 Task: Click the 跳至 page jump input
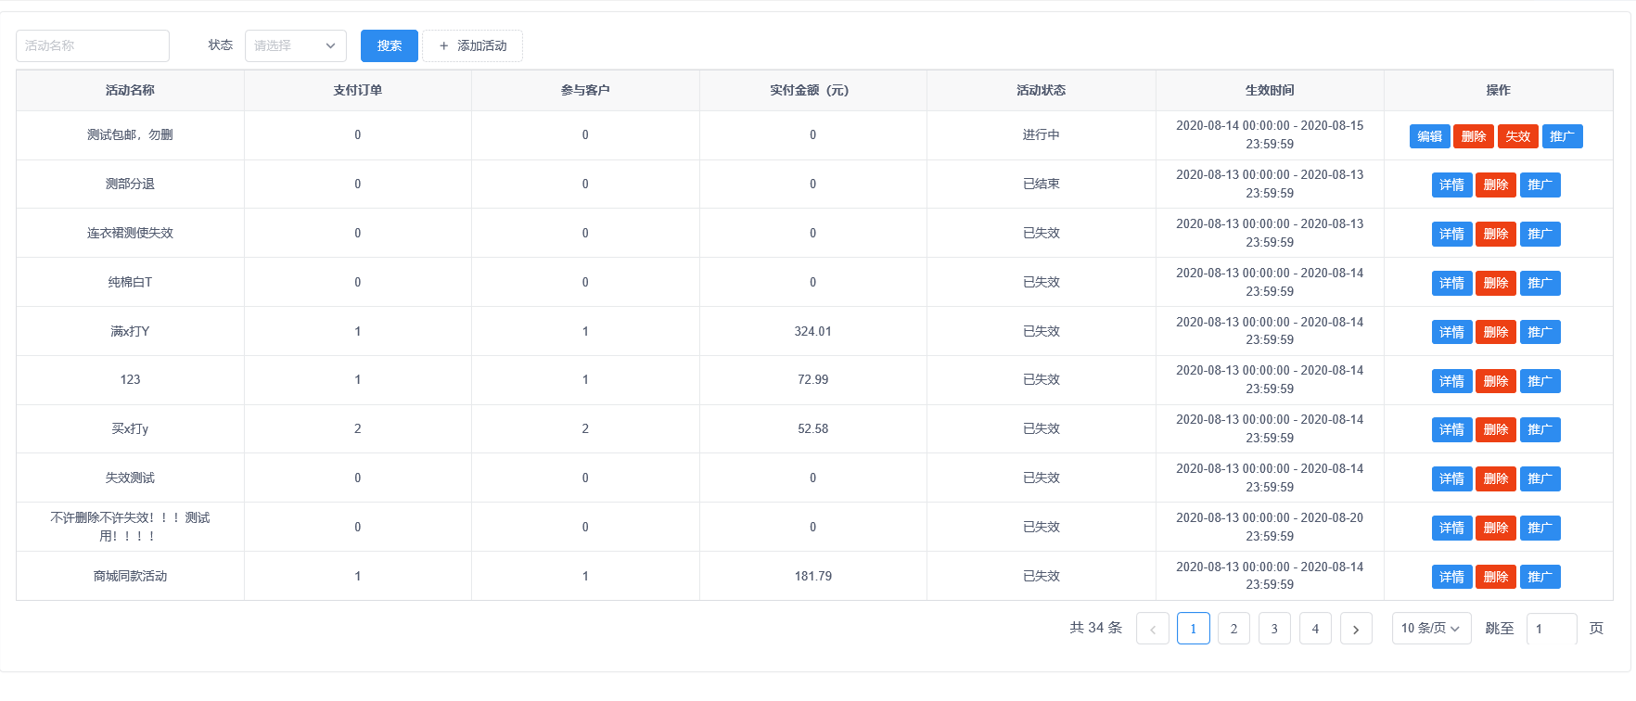(1551, 629)
